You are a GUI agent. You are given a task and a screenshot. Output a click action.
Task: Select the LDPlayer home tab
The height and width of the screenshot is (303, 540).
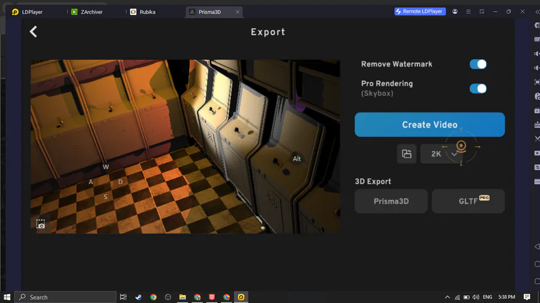click(x=28, y=12)
